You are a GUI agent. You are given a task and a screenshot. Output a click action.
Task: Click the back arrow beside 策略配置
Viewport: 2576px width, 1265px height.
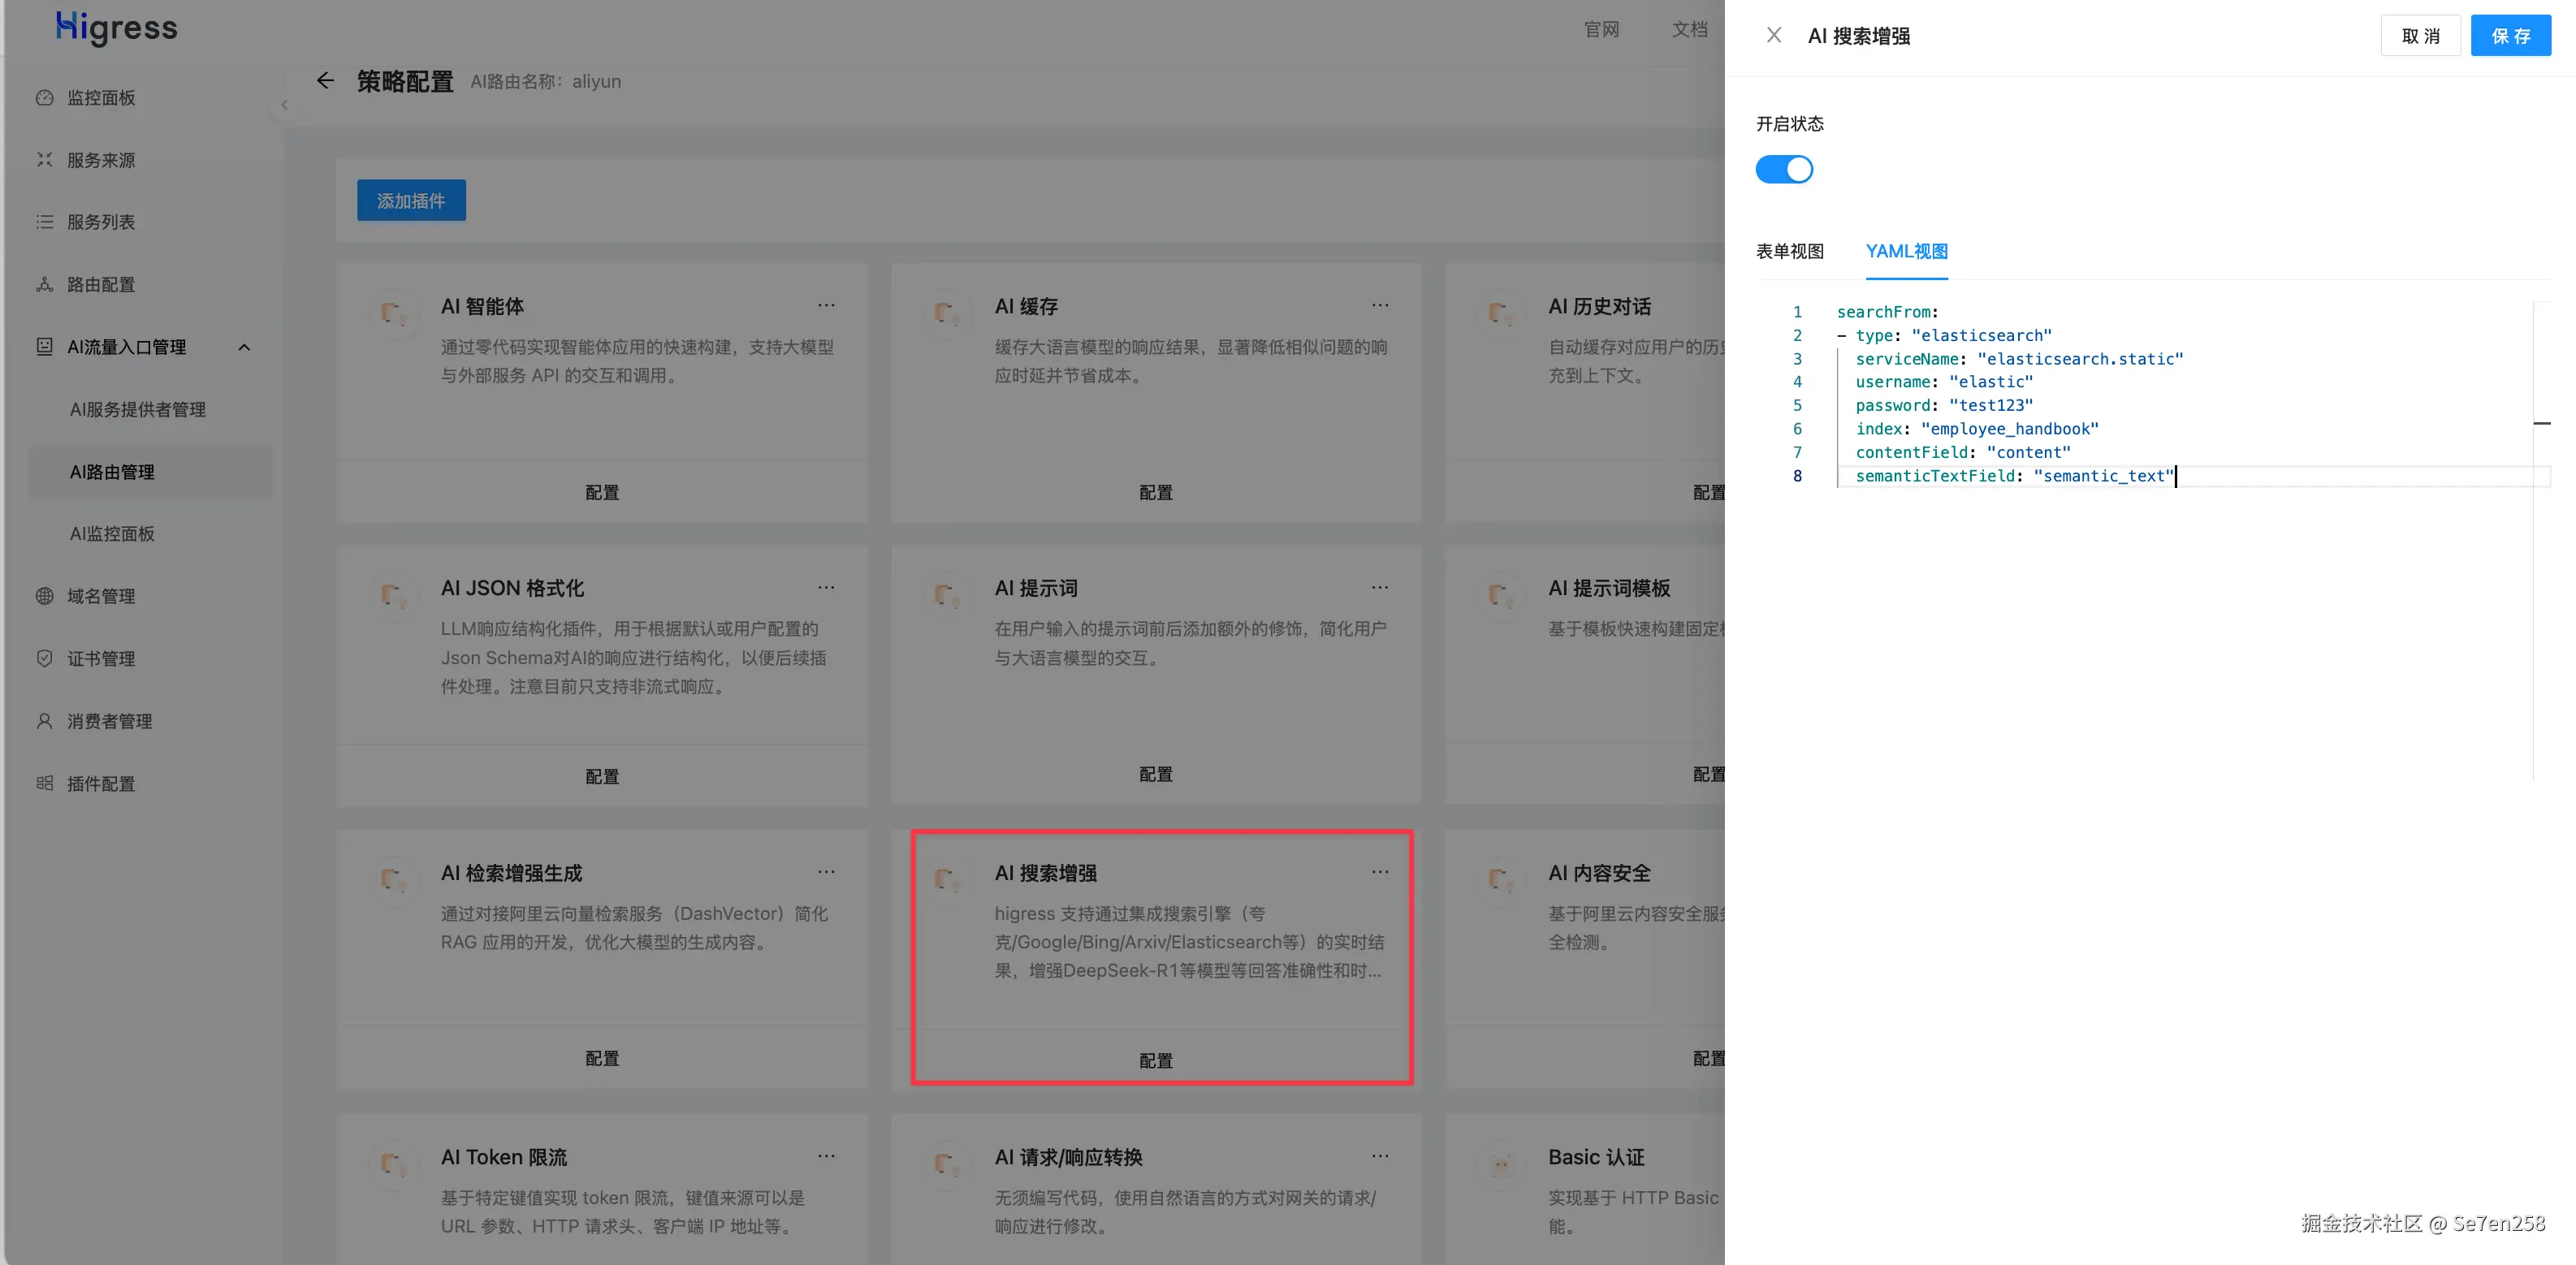(325, 81)
